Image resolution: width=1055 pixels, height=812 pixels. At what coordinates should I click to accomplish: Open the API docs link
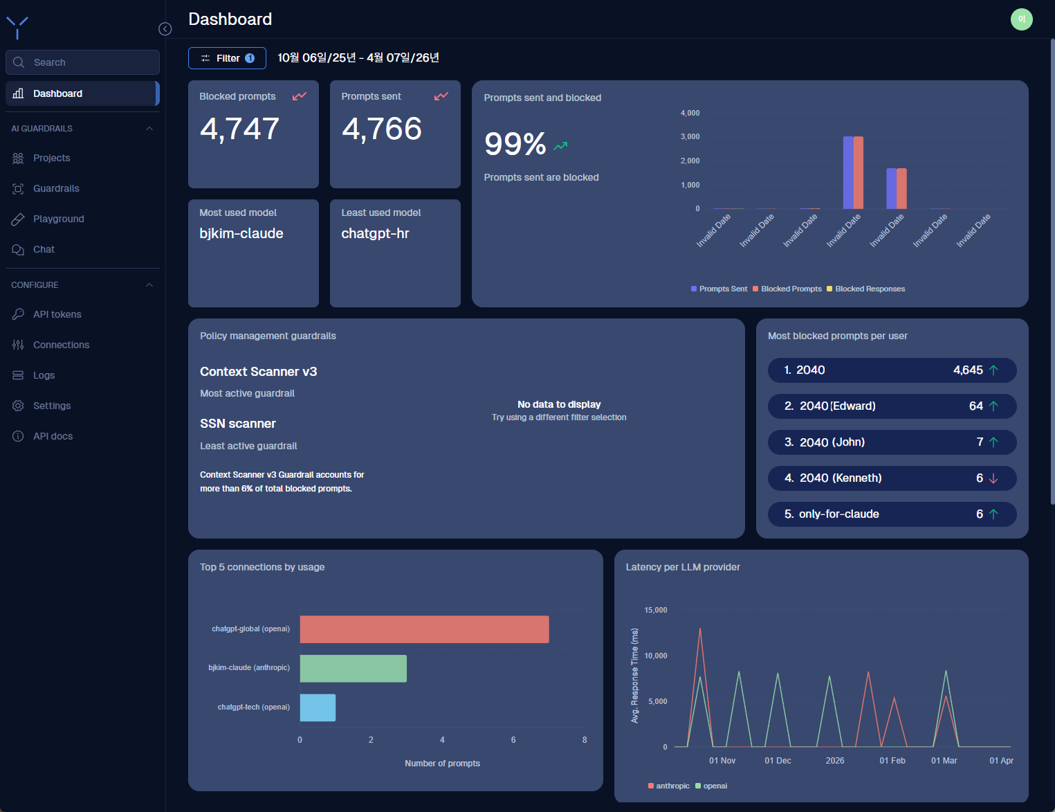click(53, 436)
